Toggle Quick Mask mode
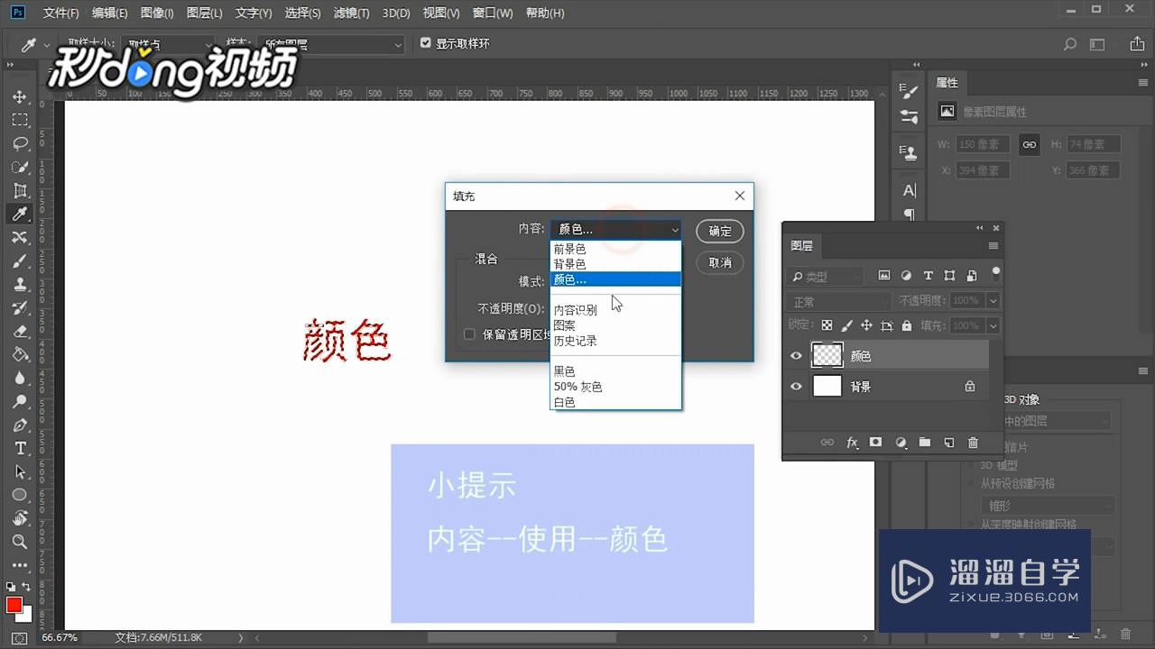 click(x=19, y=637)
